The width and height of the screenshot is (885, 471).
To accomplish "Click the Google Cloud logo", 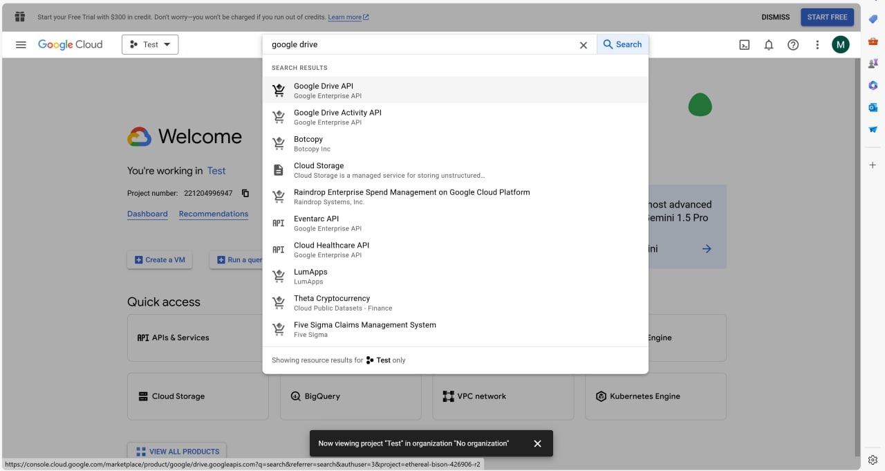I will click(70, 44).
